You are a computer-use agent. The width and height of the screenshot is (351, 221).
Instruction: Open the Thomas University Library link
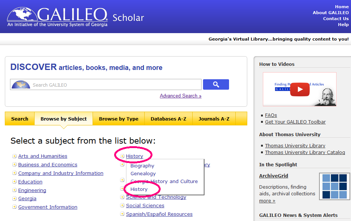[295, 145]
